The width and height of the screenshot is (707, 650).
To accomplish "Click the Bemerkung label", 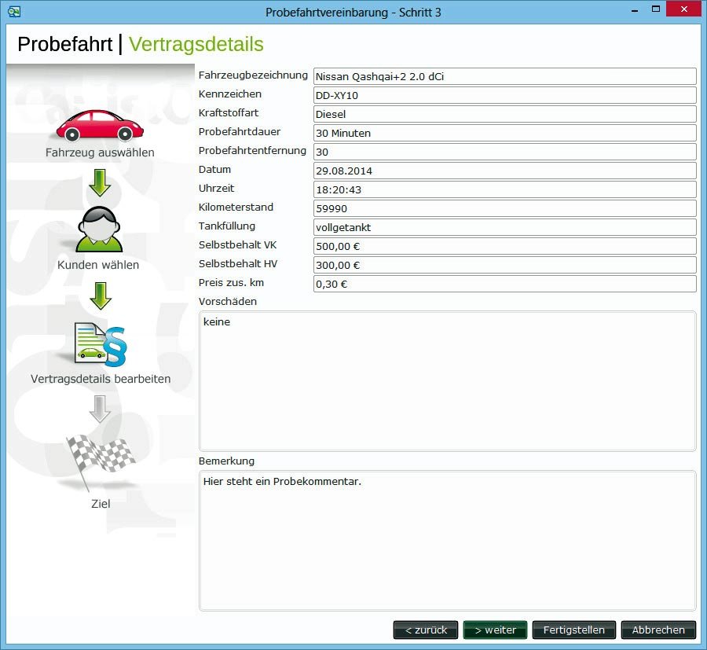I will [226, 461].
